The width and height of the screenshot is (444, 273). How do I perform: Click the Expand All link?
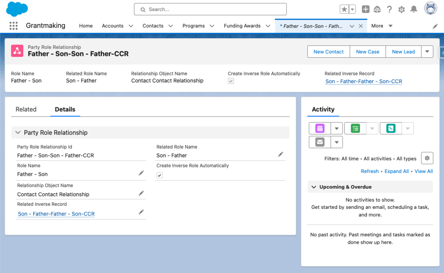pos(397,171)
